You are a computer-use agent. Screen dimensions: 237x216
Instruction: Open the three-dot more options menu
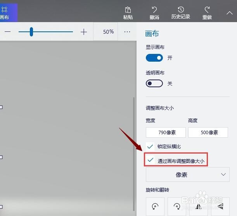point(127,32)
